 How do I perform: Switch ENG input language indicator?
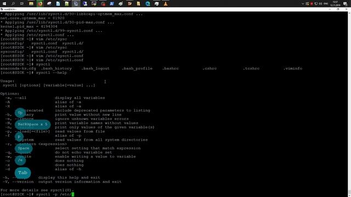click(326, 4)
